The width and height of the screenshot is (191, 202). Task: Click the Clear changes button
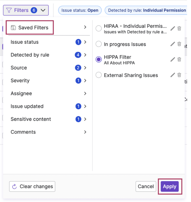(32, 186)
